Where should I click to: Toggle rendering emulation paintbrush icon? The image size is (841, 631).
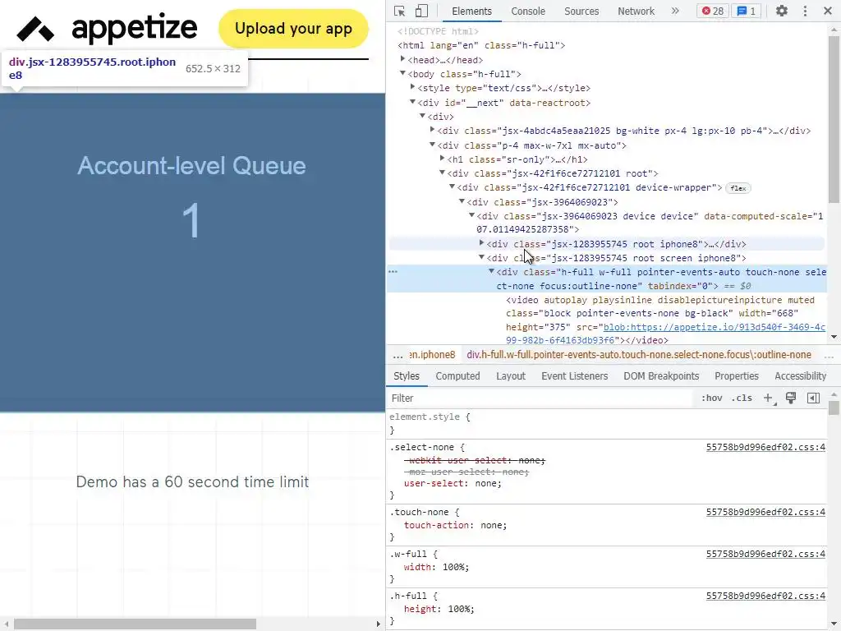pos(791,398)
